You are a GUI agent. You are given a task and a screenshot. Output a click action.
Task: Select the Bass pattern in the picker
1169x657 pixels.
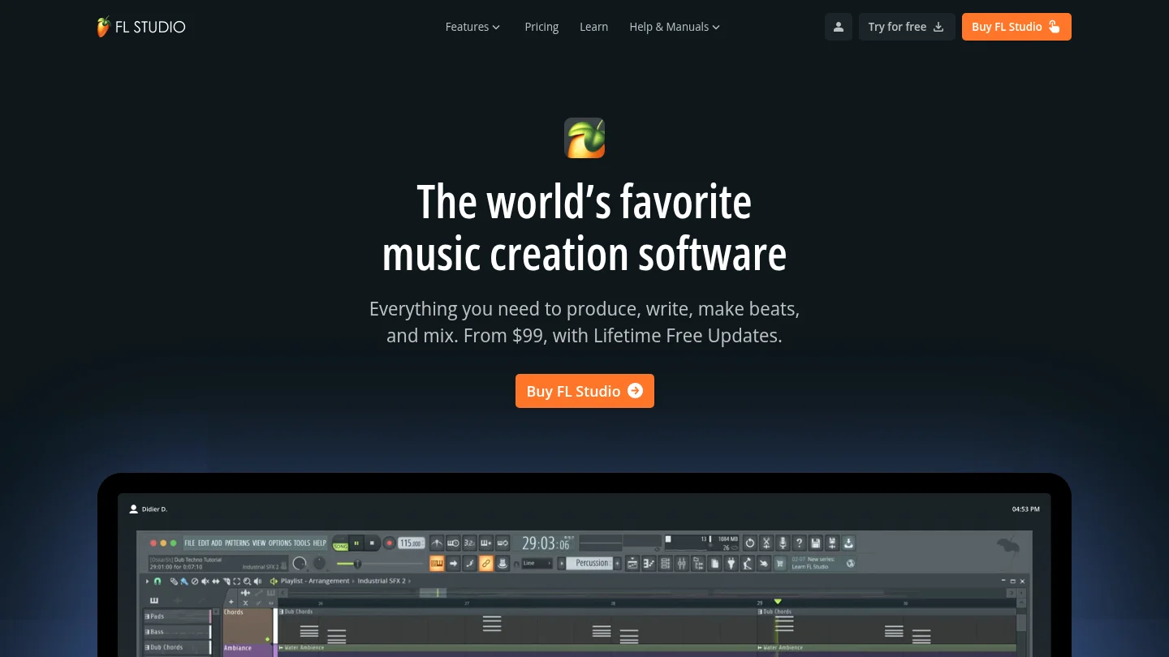[176, 632]
